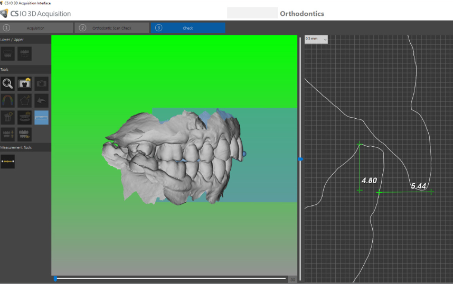453x284 pixels.
Task: Click the zoom-to-fit magnifier tool
Action: tap(7, 83)
